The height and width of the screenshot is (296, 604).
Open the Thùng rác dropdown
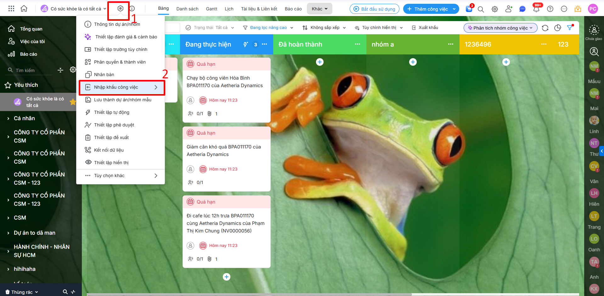[x=22, y=292]
